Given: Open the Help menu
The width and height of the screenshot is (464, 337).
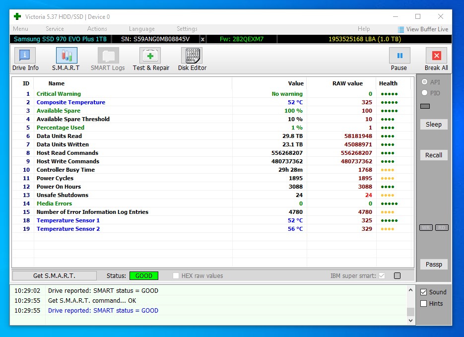Looking at the screenshot, I should (x=364, y=29).
